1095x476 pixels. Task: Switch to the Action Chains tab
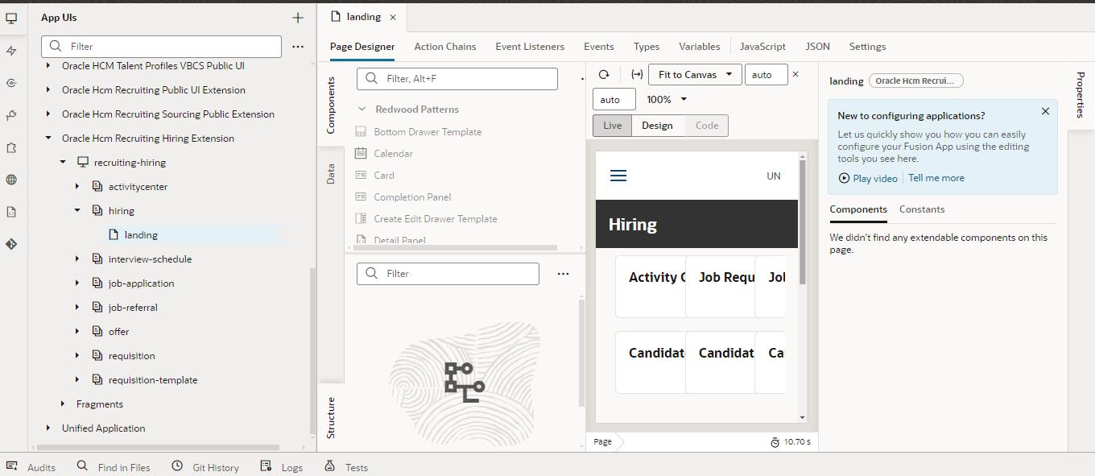[445, 46]
